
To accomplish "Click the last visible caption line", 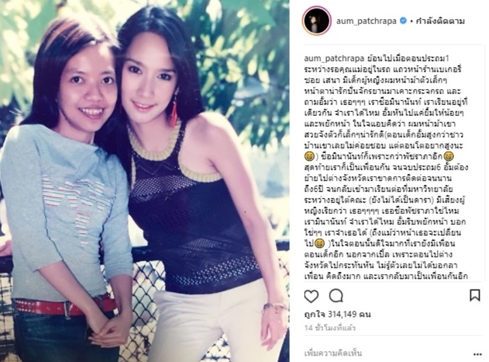I will [386, 277].
